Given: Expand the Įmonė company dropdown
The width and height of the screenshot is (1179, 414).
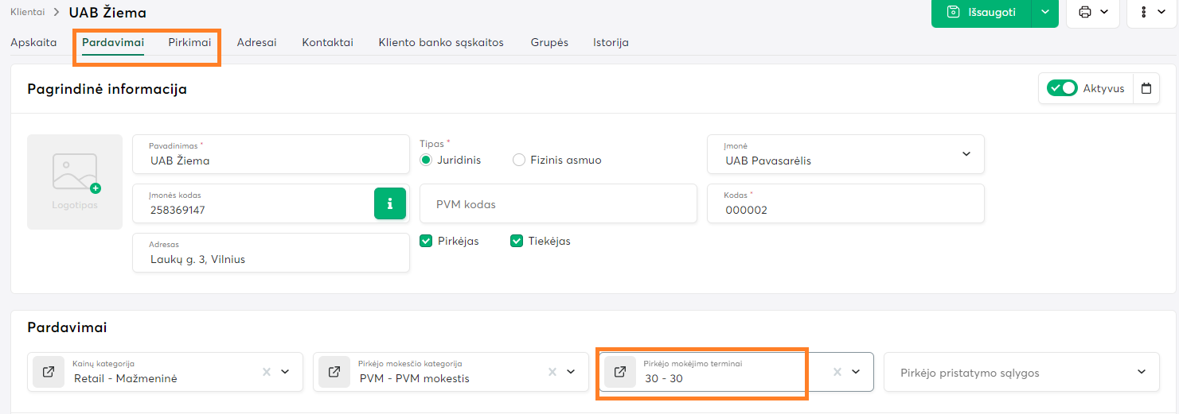Looking at the screenshot, I should click(x=966, y=154).
